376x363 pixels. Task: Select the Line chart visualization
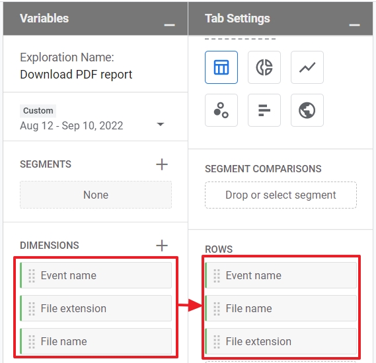pyautogui.click(x=307, y=67)
